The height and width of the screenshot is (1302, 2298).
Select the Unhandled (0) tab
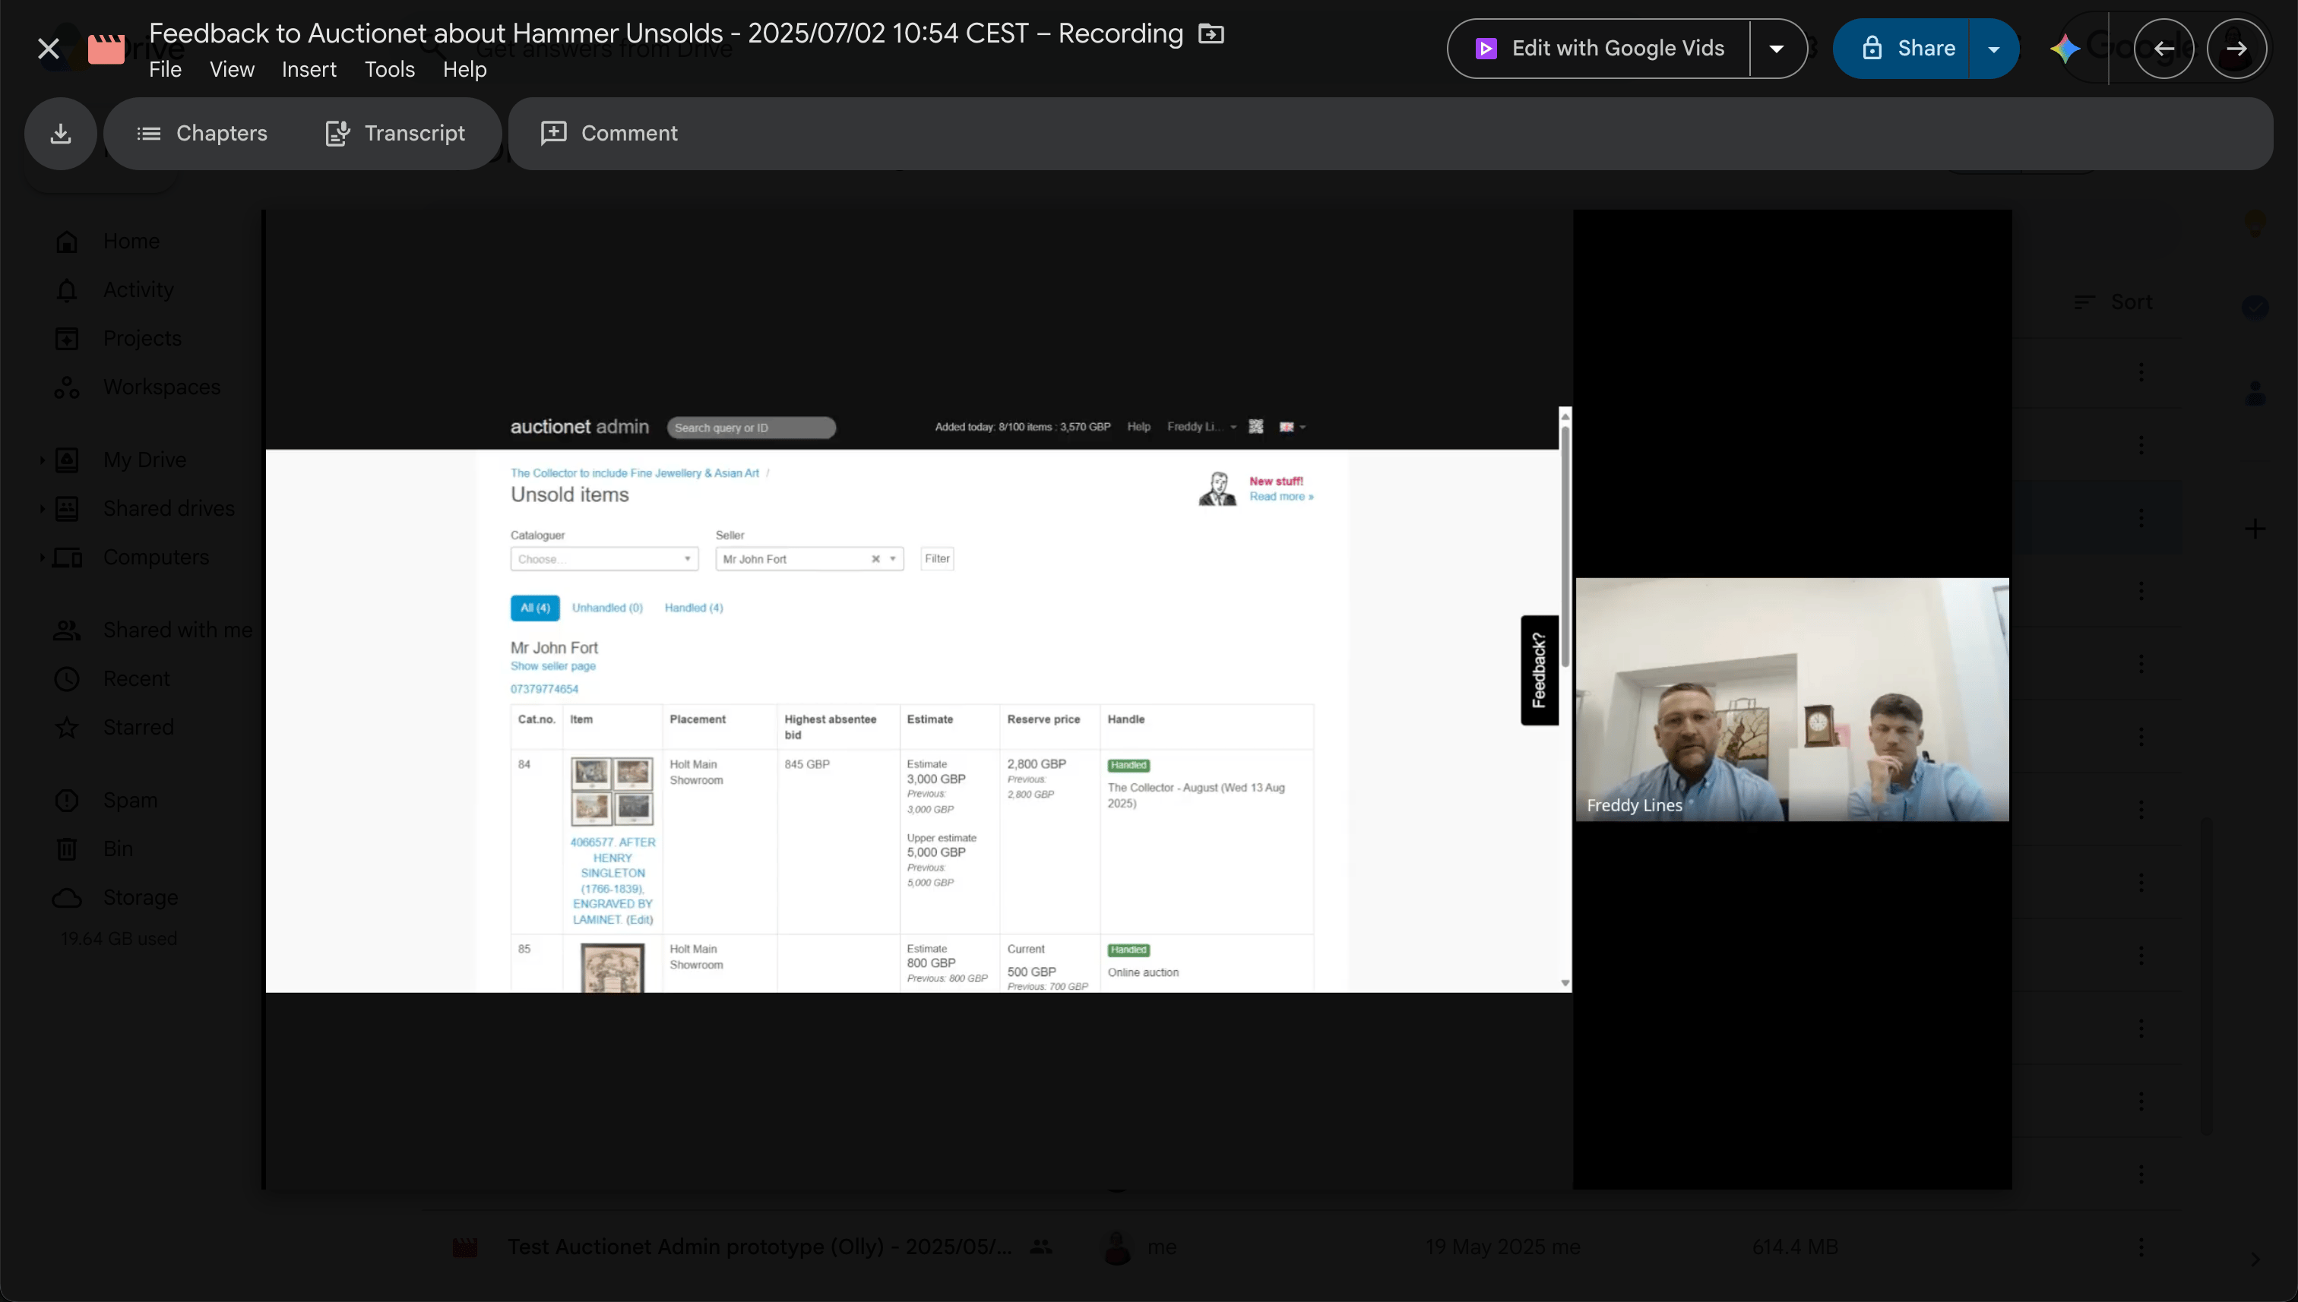pyautogui.click(x=607, y=608)
